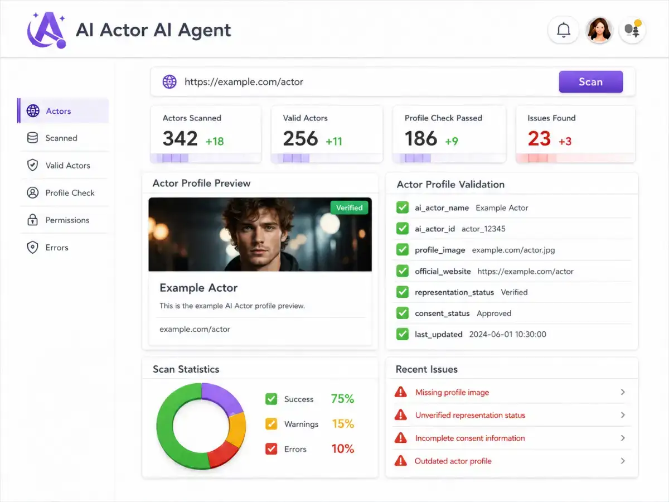Screen dimensions: 669x502
Task: Click warning icon beside Incomplete consent information
Action: [x=400, y=438]
